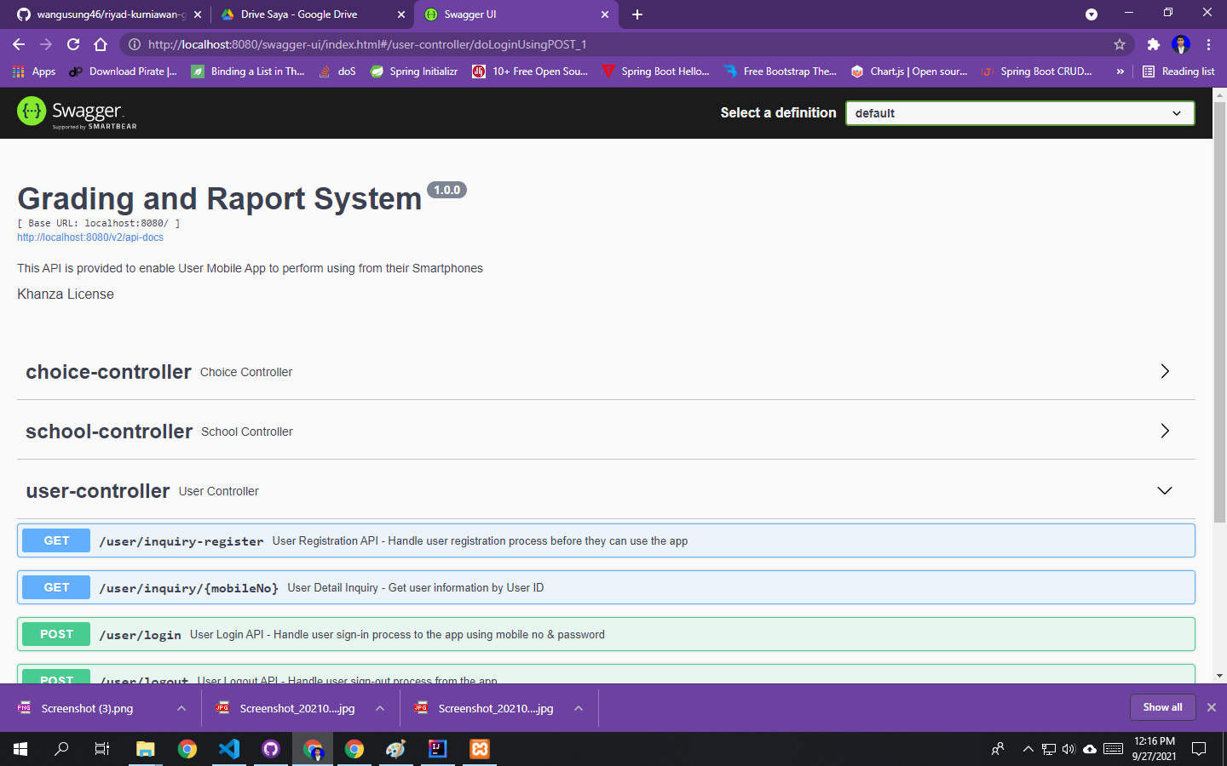Reload the page with the browser refresh icon
This screenshot has width=1227, height=766.
point(73,44)
